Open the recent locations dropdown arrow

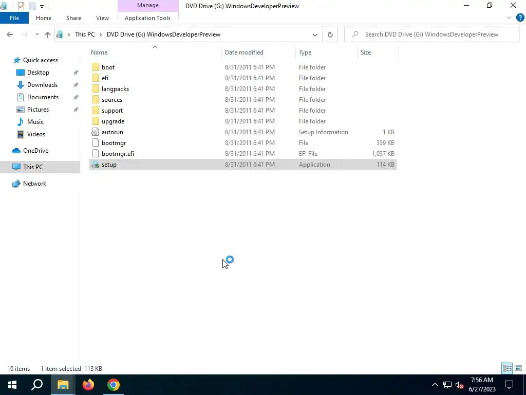click(x=37, y=34)
